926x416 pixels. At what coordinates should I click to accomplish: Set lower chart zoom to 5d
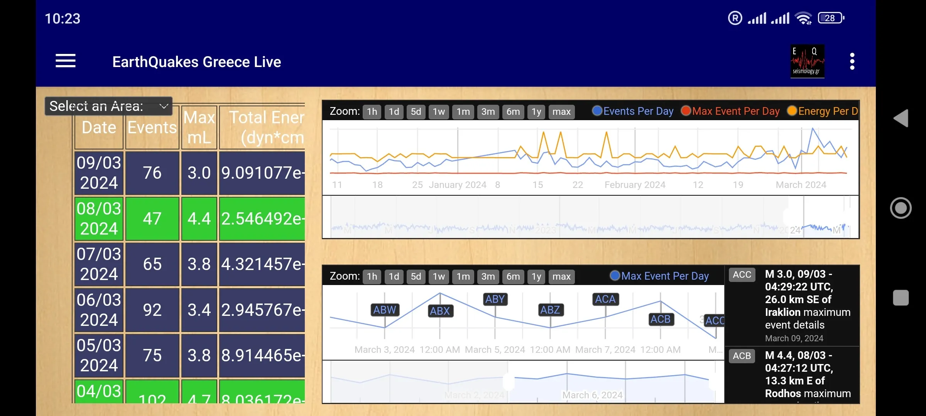point(416,277)
